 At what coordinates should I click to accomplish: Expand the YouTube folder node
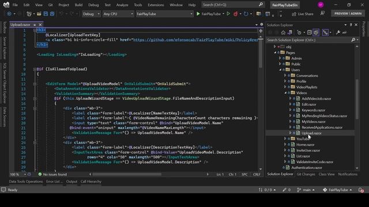click(x=285, y=139)
